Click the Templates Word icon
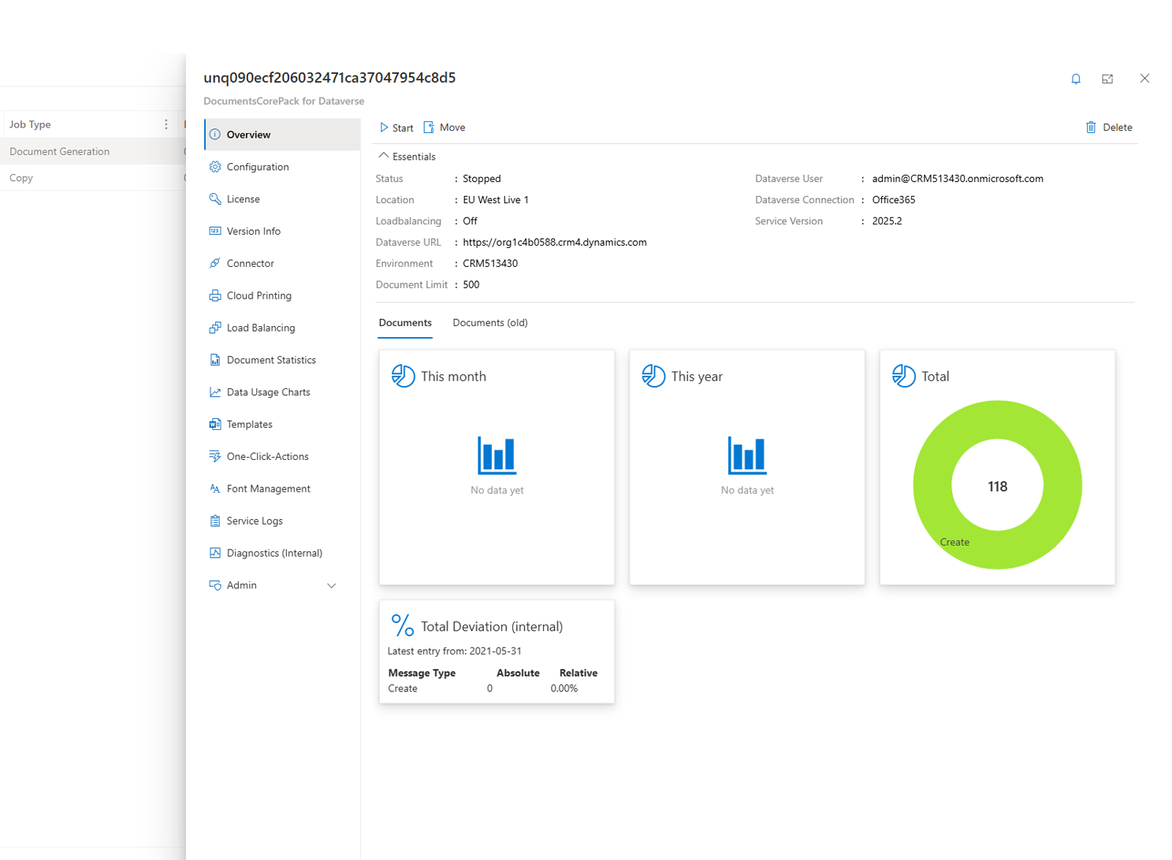Image resolution: width=1172 pixels, height=860 pixels. click(x=214, y=424)
